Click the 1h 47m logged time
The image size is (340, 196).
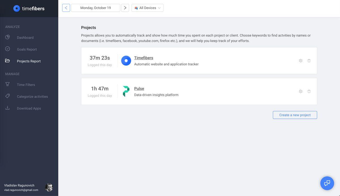coord(100,89)
